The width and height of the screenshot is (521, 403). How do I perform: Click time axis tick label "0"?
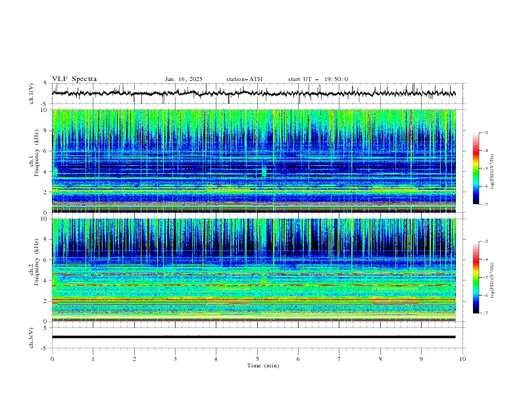(x=52, y=359)
